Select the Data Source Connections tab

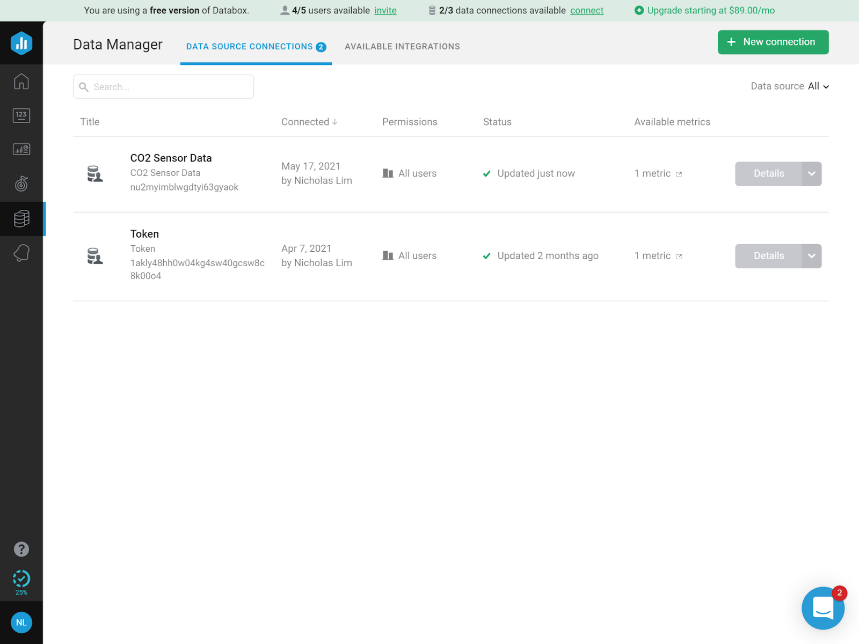coord(249,46)
